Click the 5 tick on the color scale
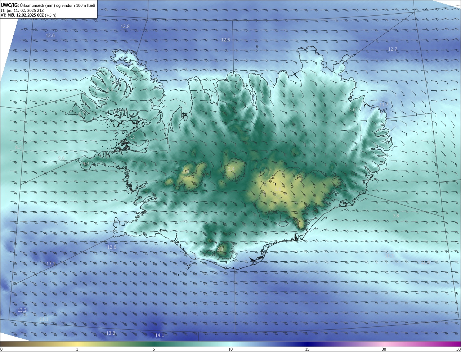Image resolution: width=461 pixels, height=352 pixels. (154, 349)
